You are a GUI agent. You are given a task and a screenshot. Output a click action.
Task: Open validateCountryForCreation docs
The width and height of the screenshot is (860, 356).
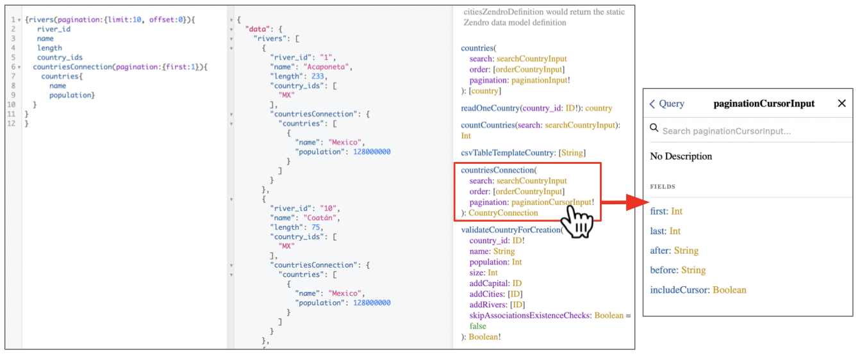pyautogui.click(x=510, y=230)
